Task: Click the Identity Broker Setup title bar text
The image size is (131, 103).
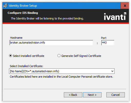Action: click(x=23, y=6)
